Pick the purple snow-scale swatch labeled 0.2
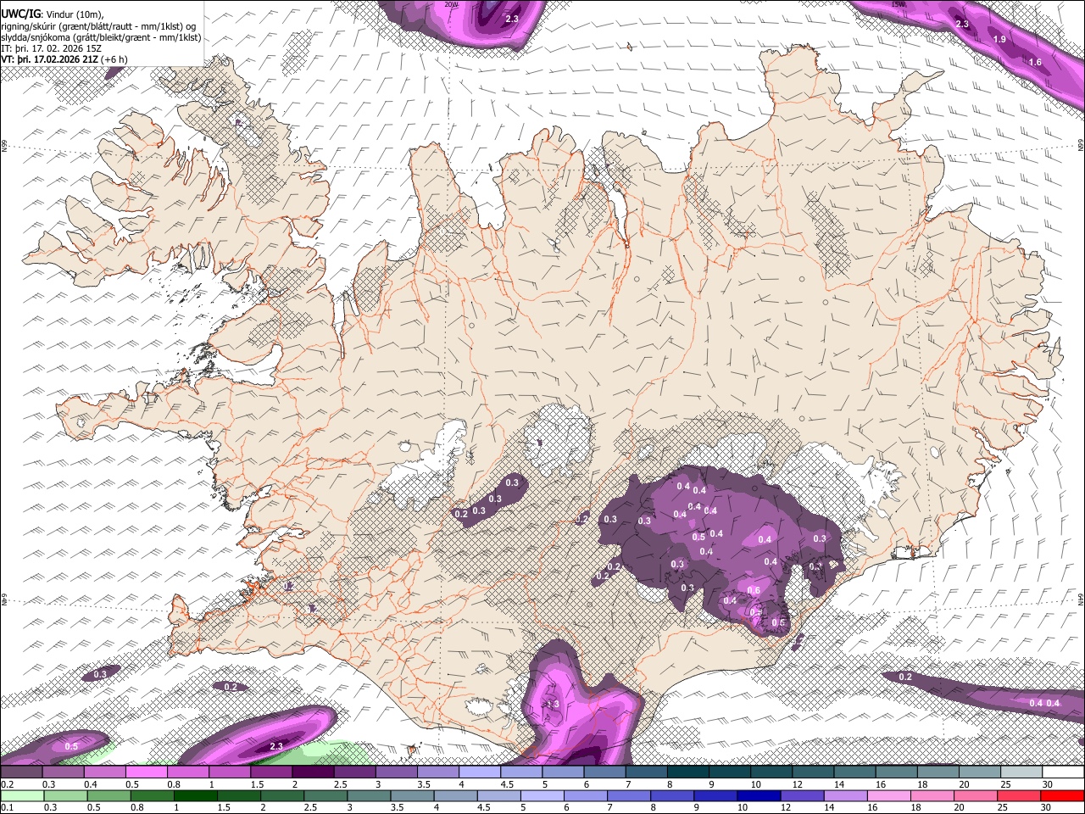This screenshot has height=814, width=1085. 20,772
